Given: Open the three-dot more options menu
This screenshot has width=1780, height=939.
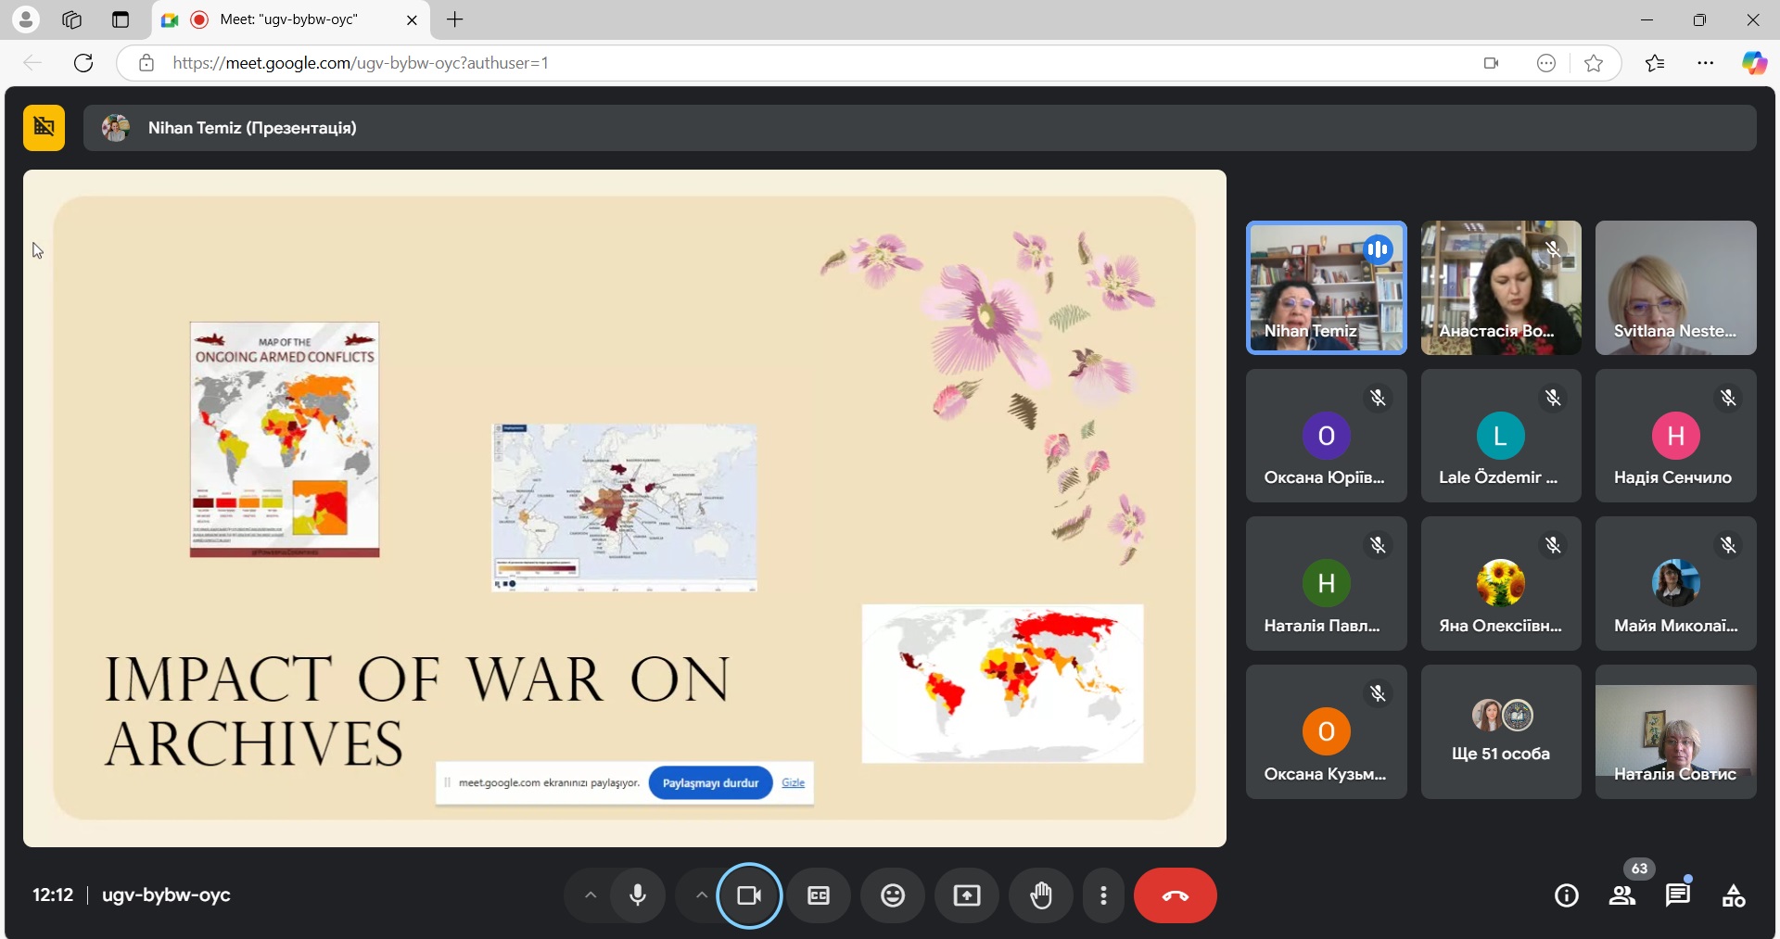Looking at the screenshot, I should pos(1103,895).
